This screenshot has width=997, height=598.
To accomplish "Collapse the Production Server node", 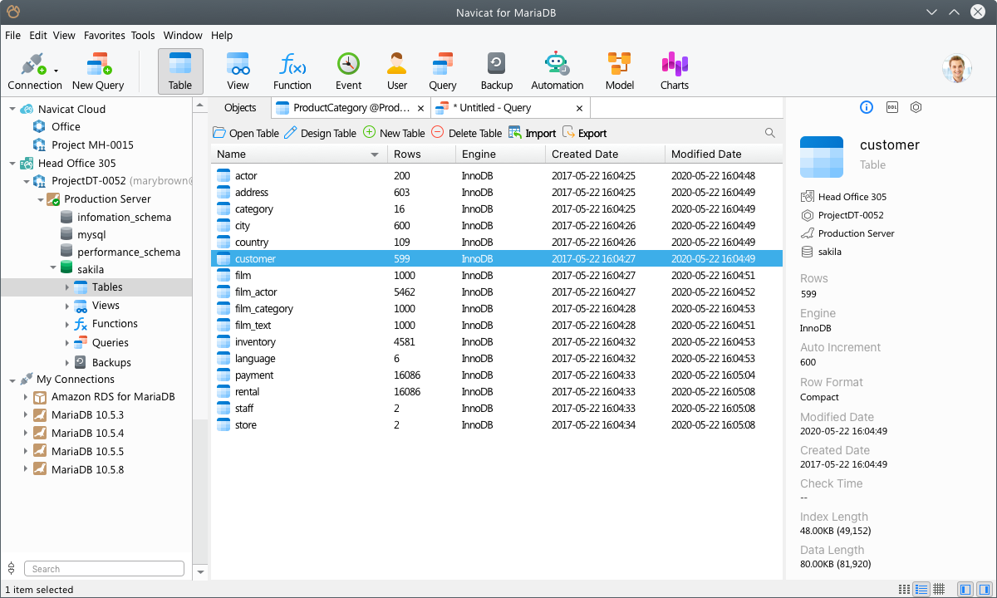I will click(x=41, y=199).
